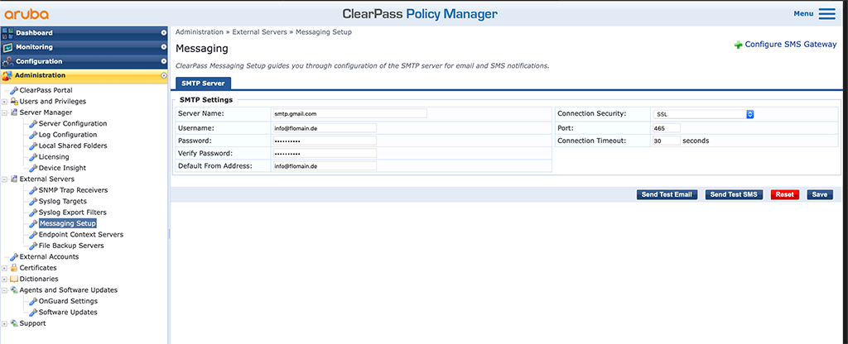Click the Monitoring section icon
This screenshot has width=848, height=344.
point(7,47)
